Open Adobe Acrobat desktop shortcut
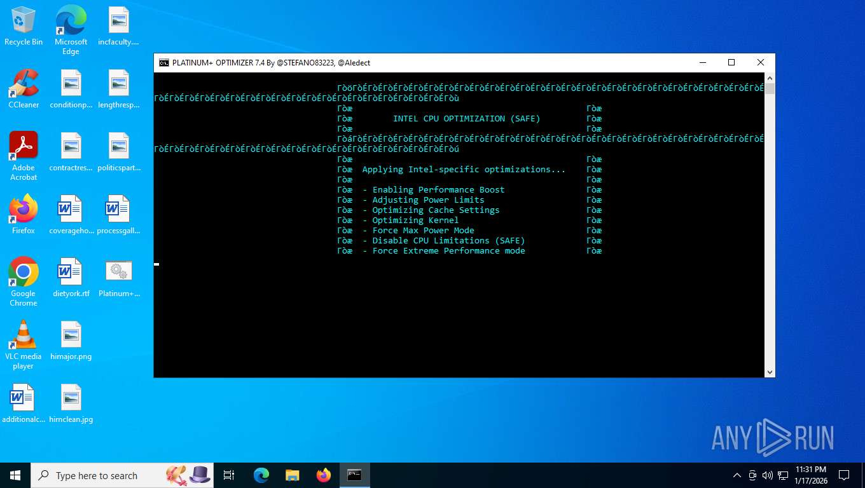This screenshot has width=865, height=488. click(24, 156)
